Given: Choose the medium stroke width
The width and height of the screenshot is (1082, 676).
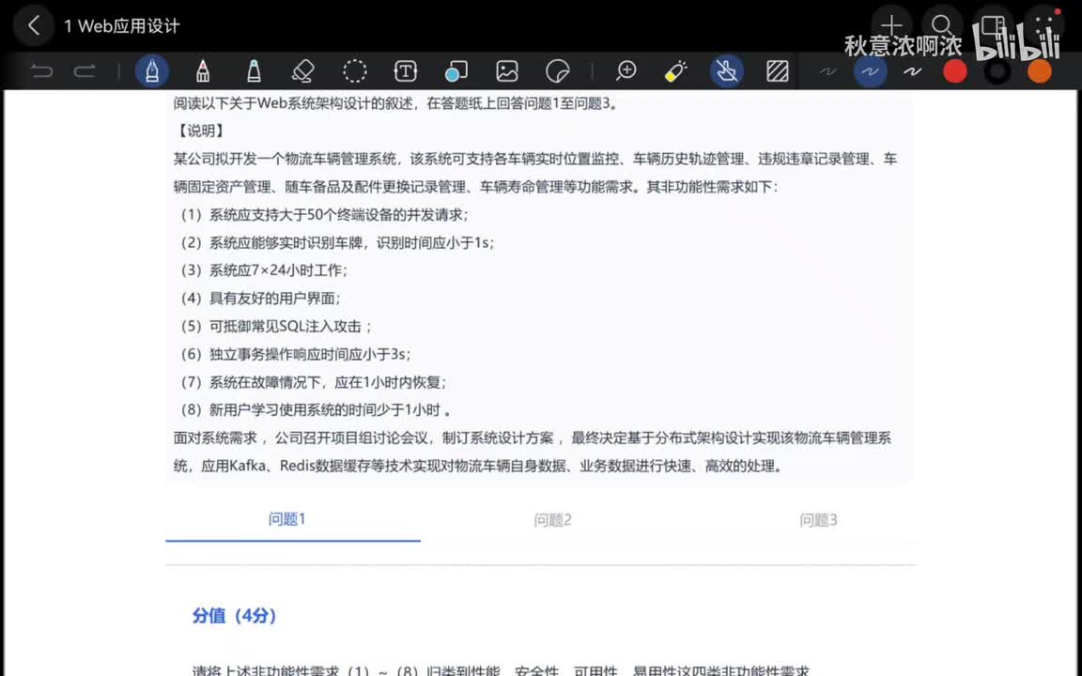Looking at the screenshot, I should (x=870, y=71).
